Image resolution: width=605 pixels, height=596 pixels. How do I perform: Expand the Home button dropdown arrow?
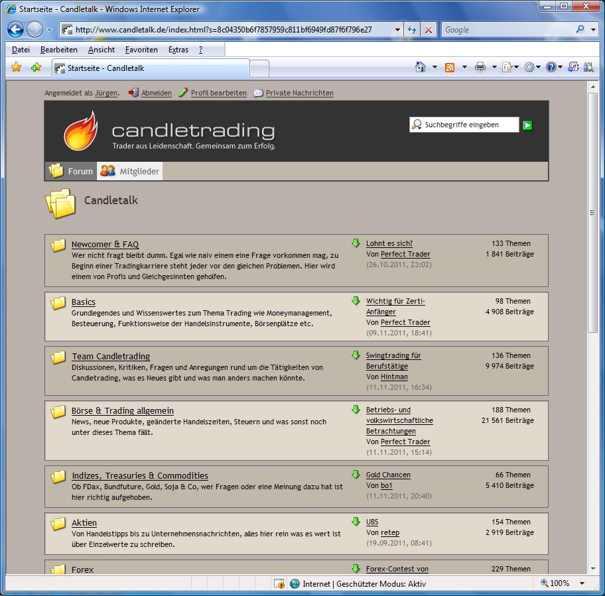coord(435,68)
